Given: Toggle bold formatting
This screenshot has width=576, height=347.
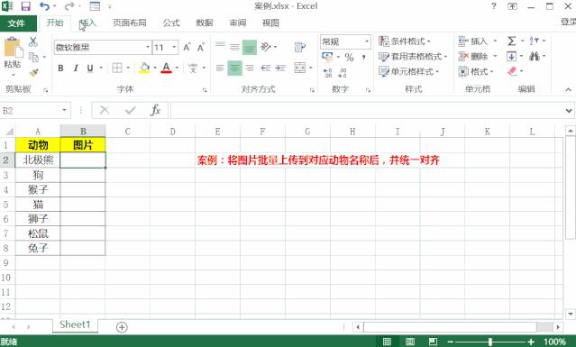Looking at the screenshot, I should (x=61, y=68).
